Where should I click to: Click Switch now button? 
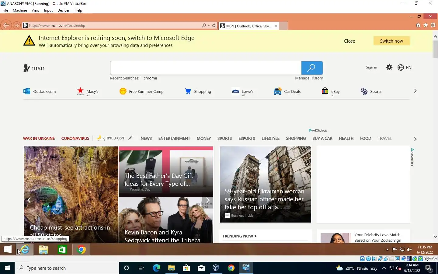pyautogui.click(x=391, y=41)
